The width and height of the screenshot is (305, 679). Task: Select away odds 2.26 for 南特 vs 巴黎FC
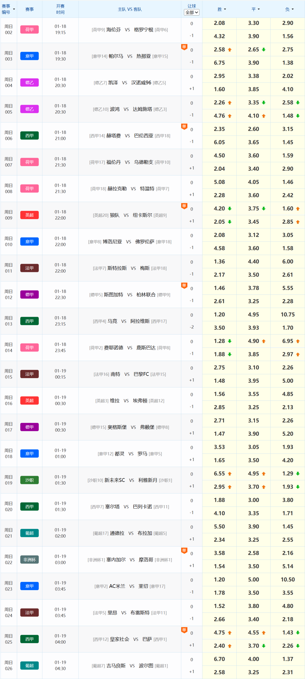tap(288, 367)
